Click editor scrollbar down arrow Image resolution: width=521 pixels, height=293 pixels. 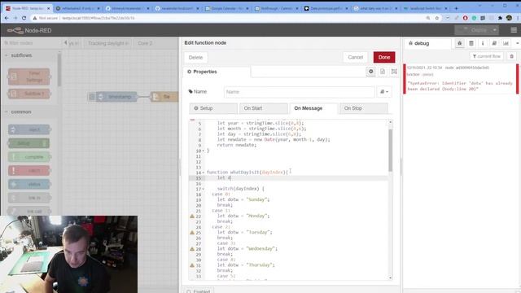pos(390,278)
